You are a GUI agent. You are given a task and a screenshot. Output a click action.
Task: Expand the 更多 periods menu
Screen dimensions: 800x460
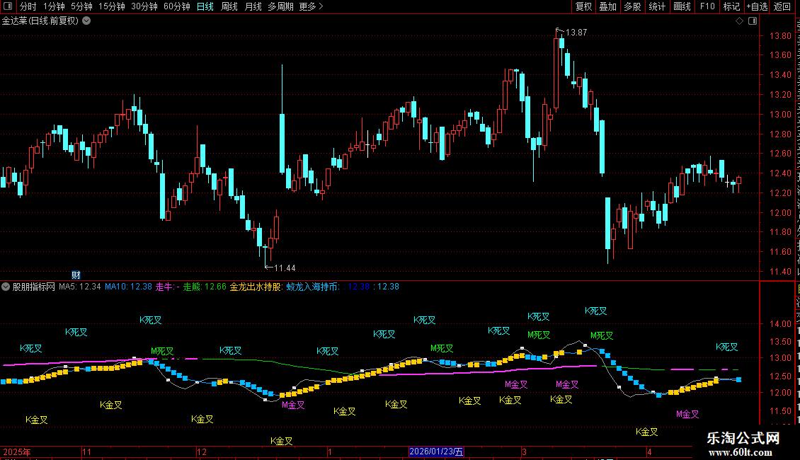312,6
